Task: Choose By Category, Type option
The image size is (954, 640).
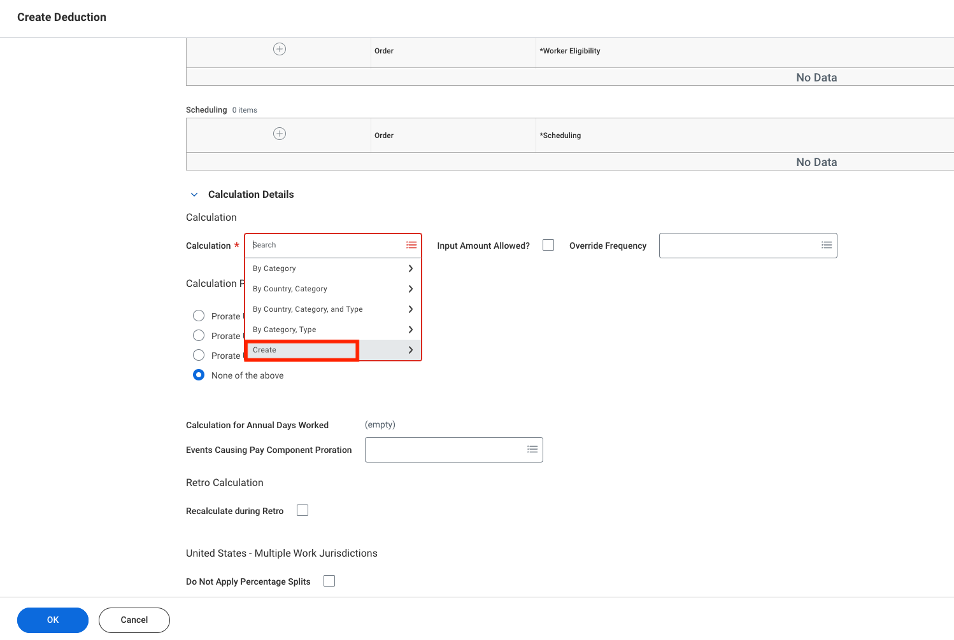Action: tap(333, 330)
